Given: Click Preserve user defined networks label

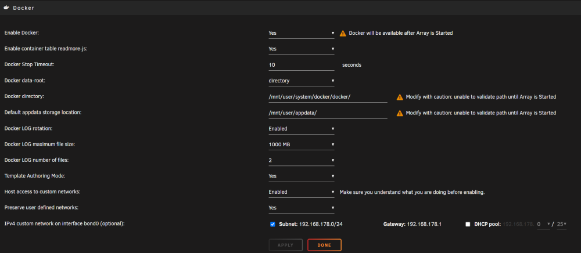Looking at the screenshot, I should point(41,208).
